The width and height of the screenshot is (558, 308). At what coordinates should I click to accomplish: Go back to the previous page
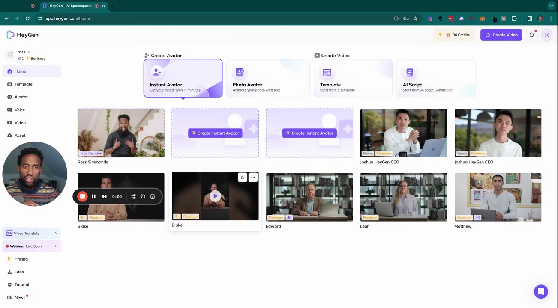coord(6,18)
